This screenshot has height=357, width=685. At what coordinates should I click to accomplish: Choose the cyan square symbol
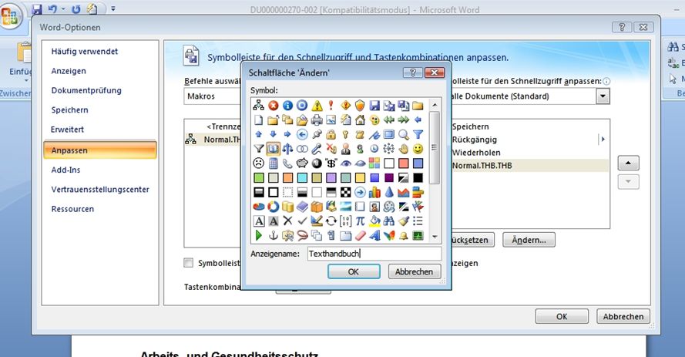[302, 178]
